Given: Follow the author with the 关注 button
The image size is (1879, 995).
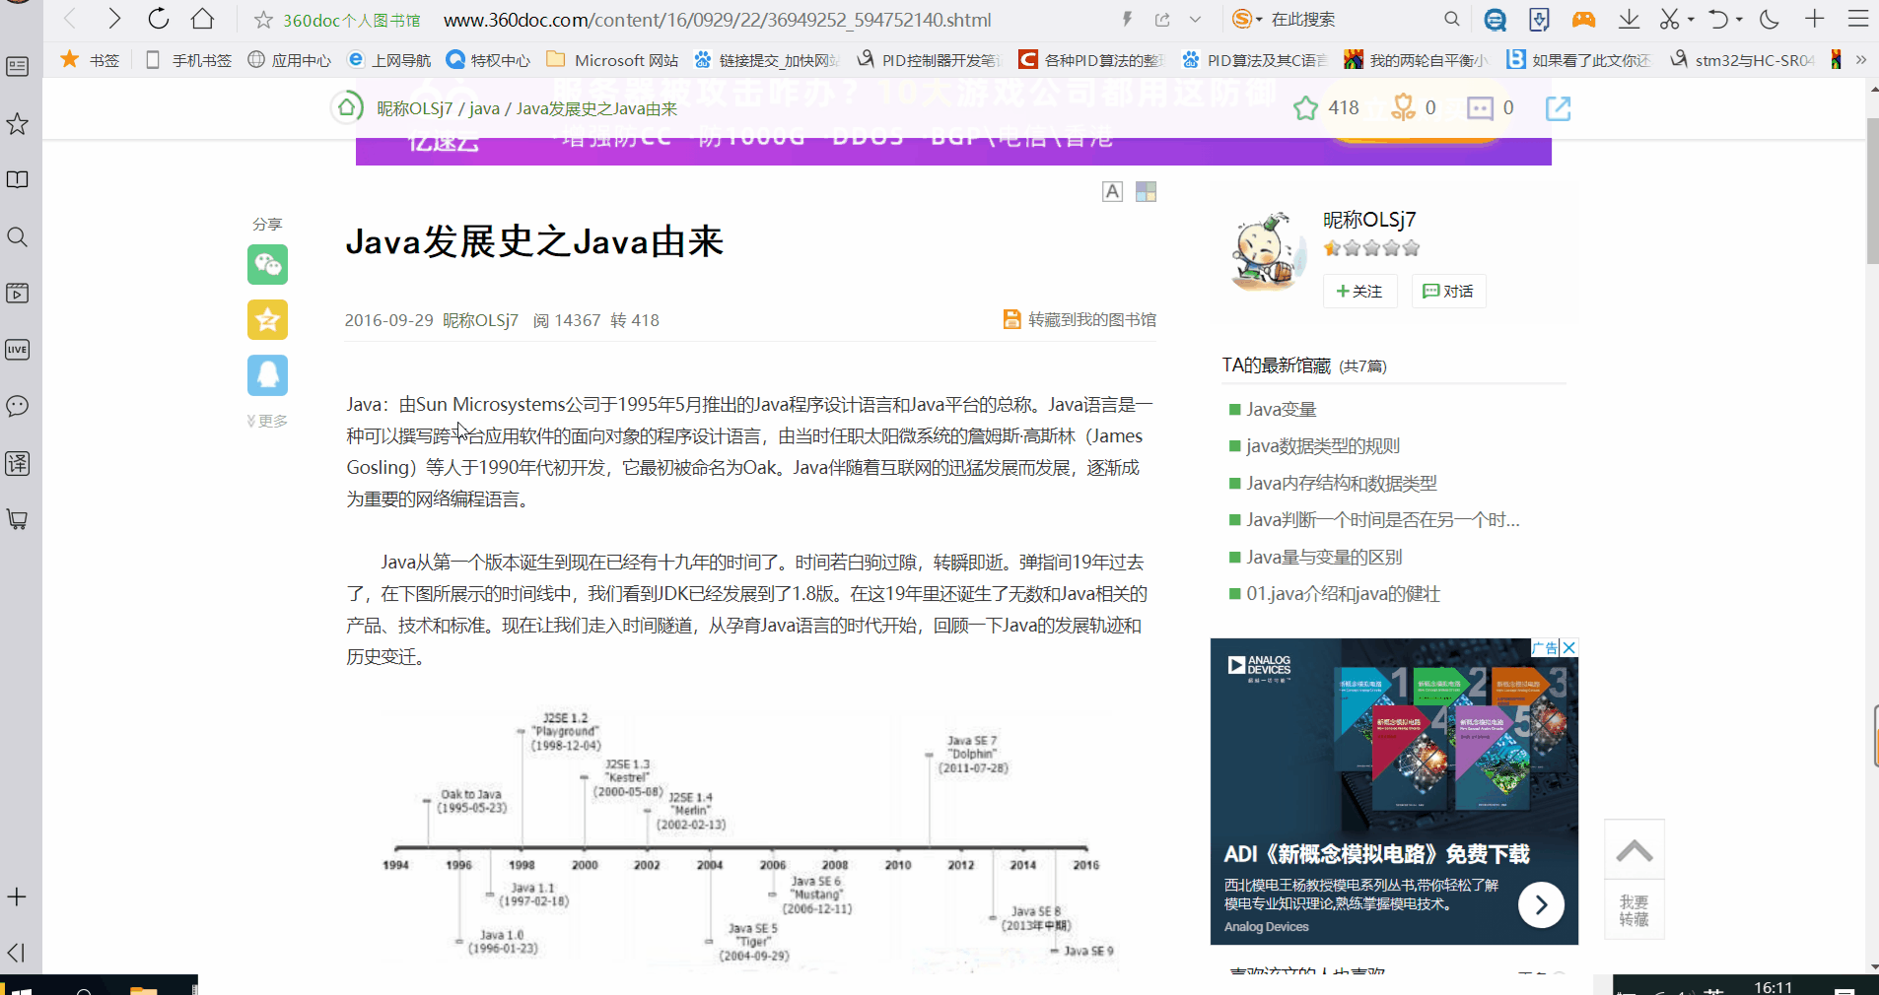Looking at the screenshot, I should (x=1359, y=291).
